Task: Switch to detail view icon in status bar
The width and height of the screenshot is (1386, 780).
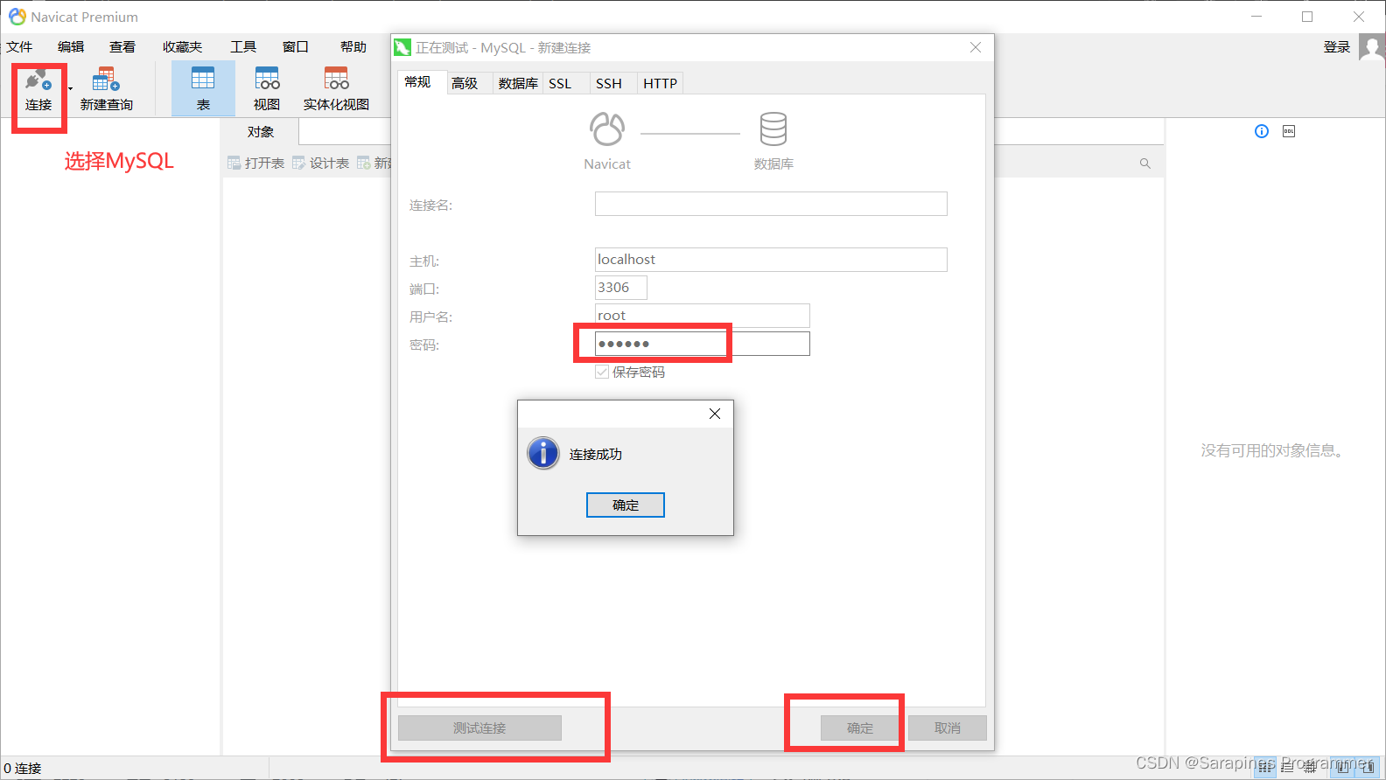Action: tap(1310, 768)
